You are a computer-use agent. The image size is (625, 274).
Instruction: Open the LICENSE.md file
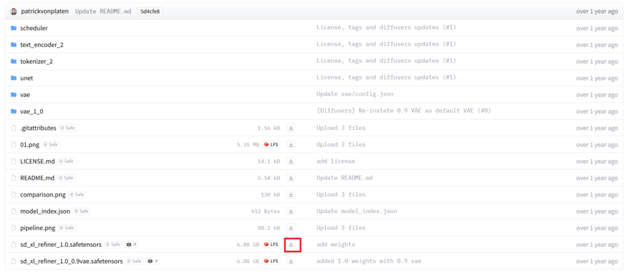37,161
